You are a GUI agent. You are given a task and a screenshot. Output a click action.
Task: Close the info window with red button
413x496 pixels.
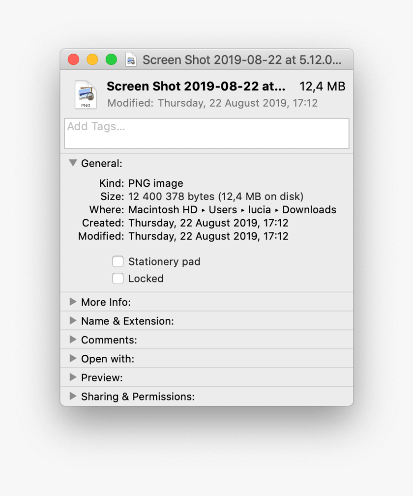[73, 60]
